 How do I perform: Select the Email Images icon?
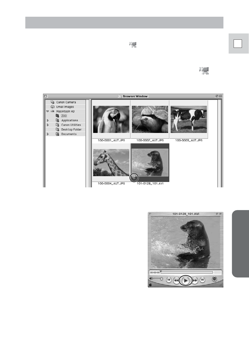click(52, 107)
